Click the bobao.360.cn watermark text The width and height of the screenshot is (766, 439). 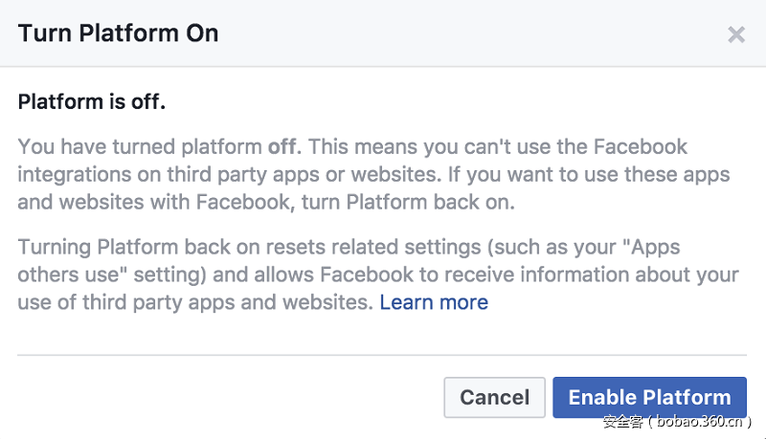click(678, 422)
